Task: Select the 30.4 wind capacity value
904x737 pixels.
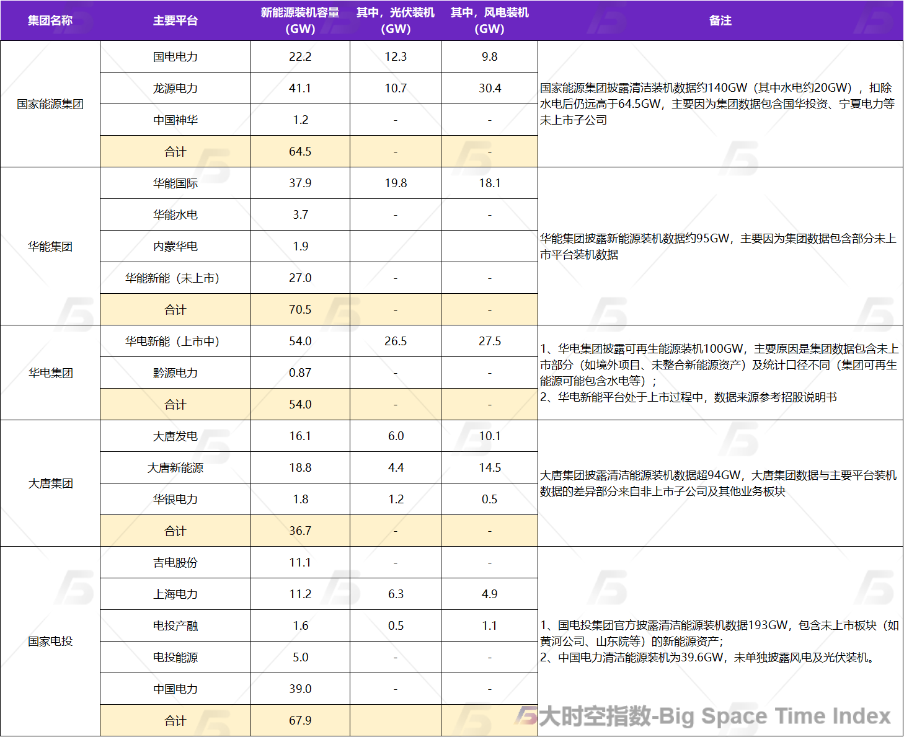Action: click(x=489, y=88)
